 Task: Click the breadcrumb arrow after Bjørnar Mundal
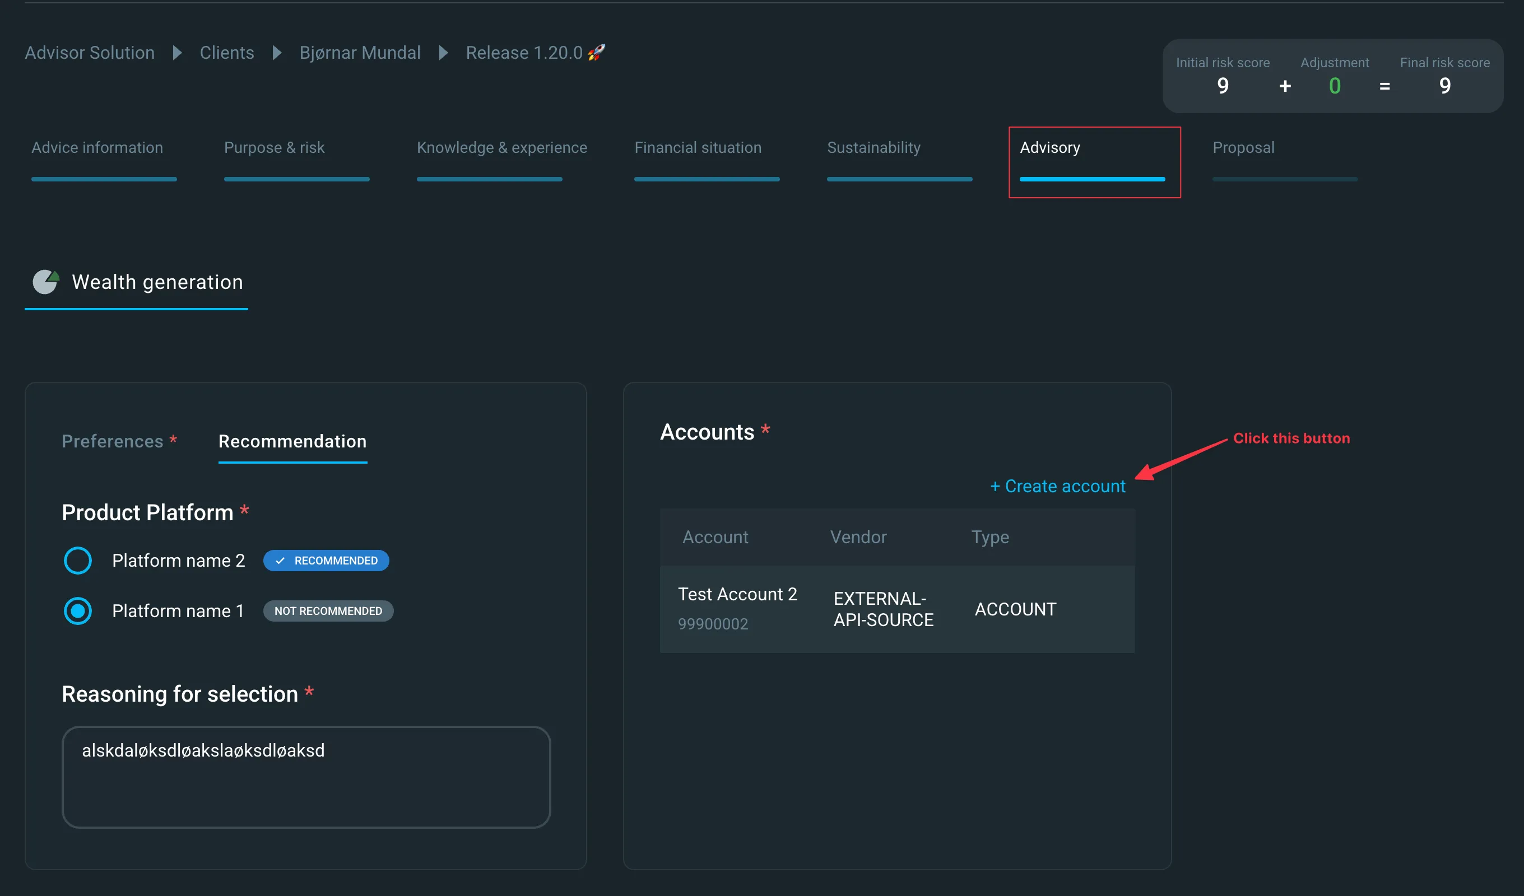tap(443, 53)
